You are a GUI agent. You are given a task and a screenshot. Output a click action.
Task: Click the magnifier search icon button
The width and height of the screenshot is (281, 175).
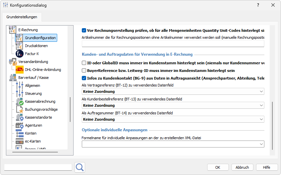[x=80, y=167]
